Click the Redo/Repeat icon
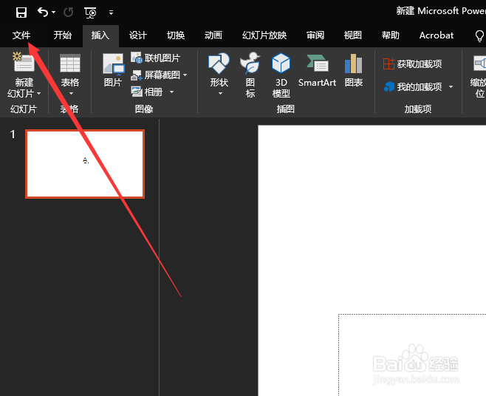This screenshot has width=486, height=396. [x=68, y=13]
